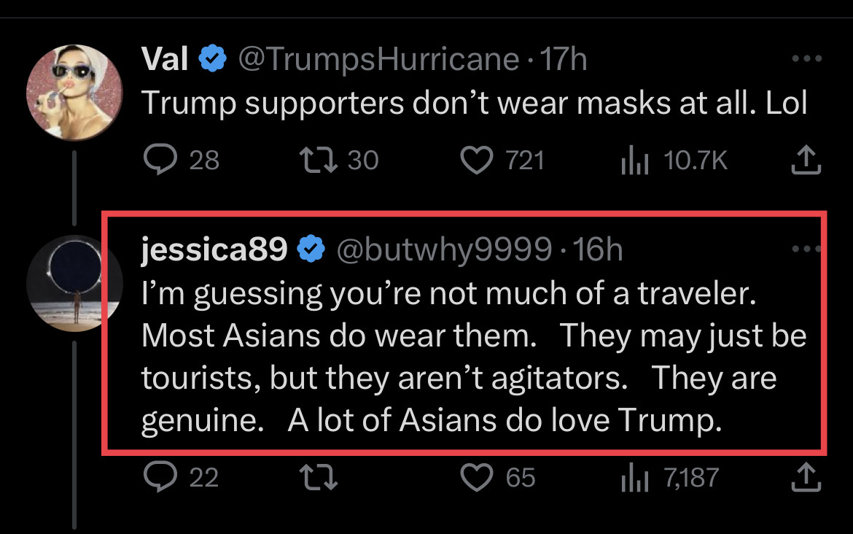Repost Val's tweet about masks

(317, 160)
